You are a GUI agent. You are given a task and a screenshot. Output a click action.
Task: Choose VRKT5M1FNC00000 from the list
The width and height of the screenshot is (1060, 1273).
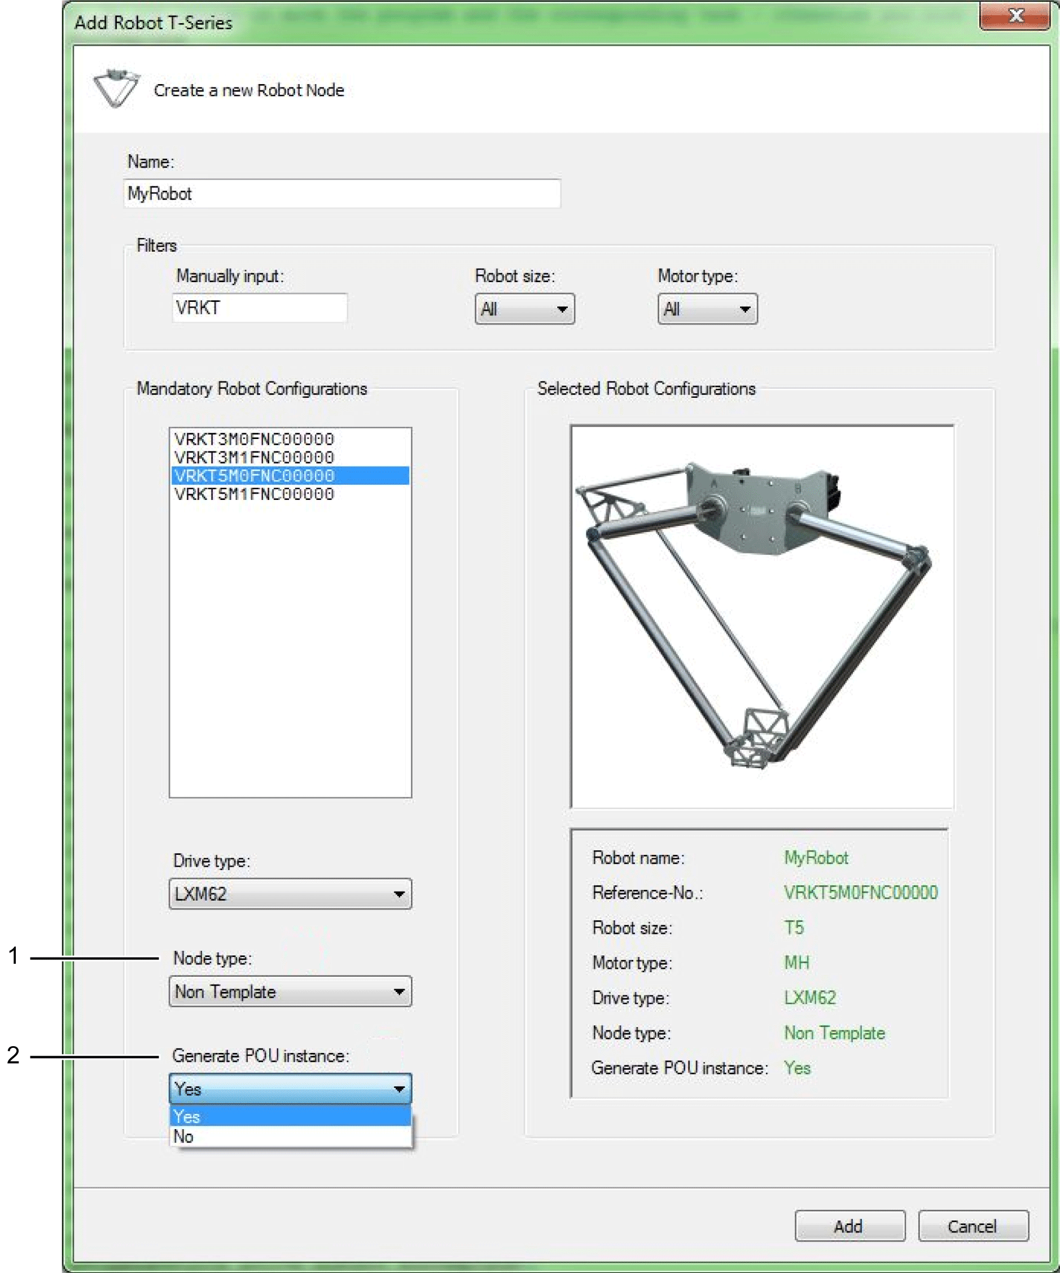254,494
